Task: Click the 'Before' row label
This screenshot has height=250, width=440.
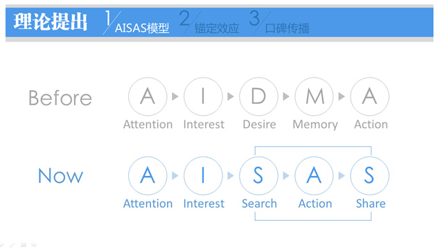Action: 60,98
